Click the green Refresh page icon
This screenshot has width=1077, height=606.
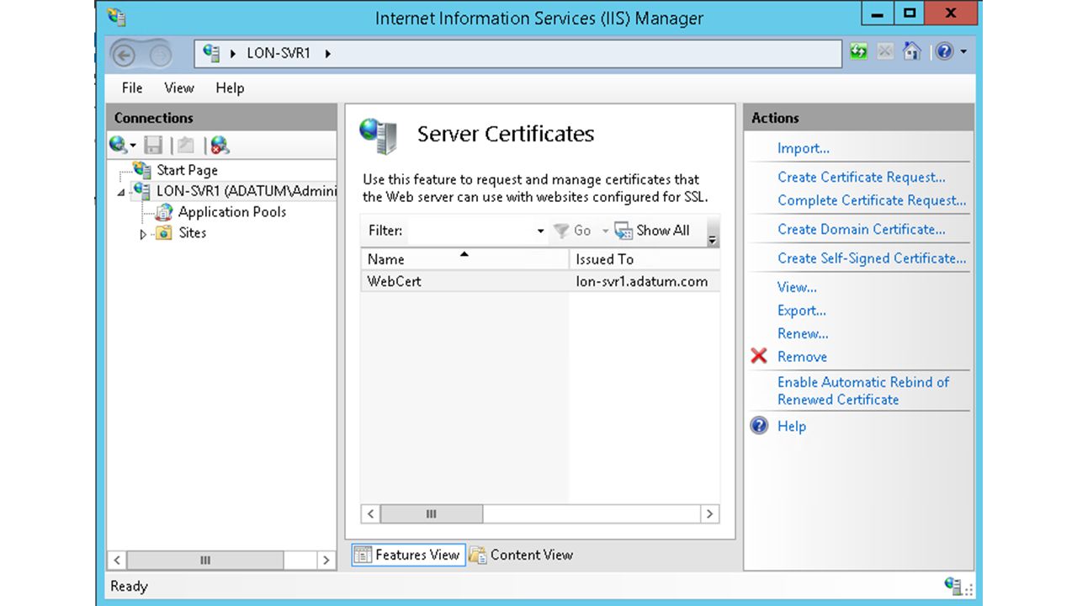(x=858, y=52)
